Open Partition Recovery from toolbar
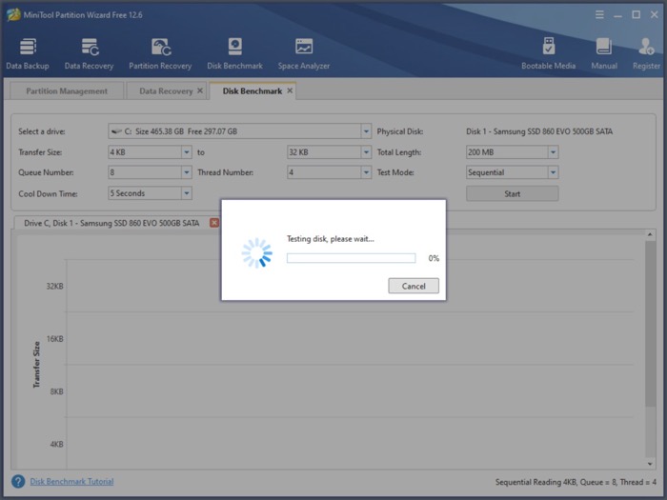The width and height of the screenshot is (667, 500). point(160,53)
